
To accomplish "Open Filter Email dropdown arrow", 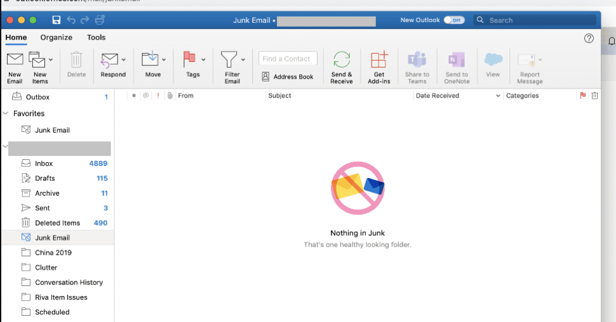I will (243, 60).
